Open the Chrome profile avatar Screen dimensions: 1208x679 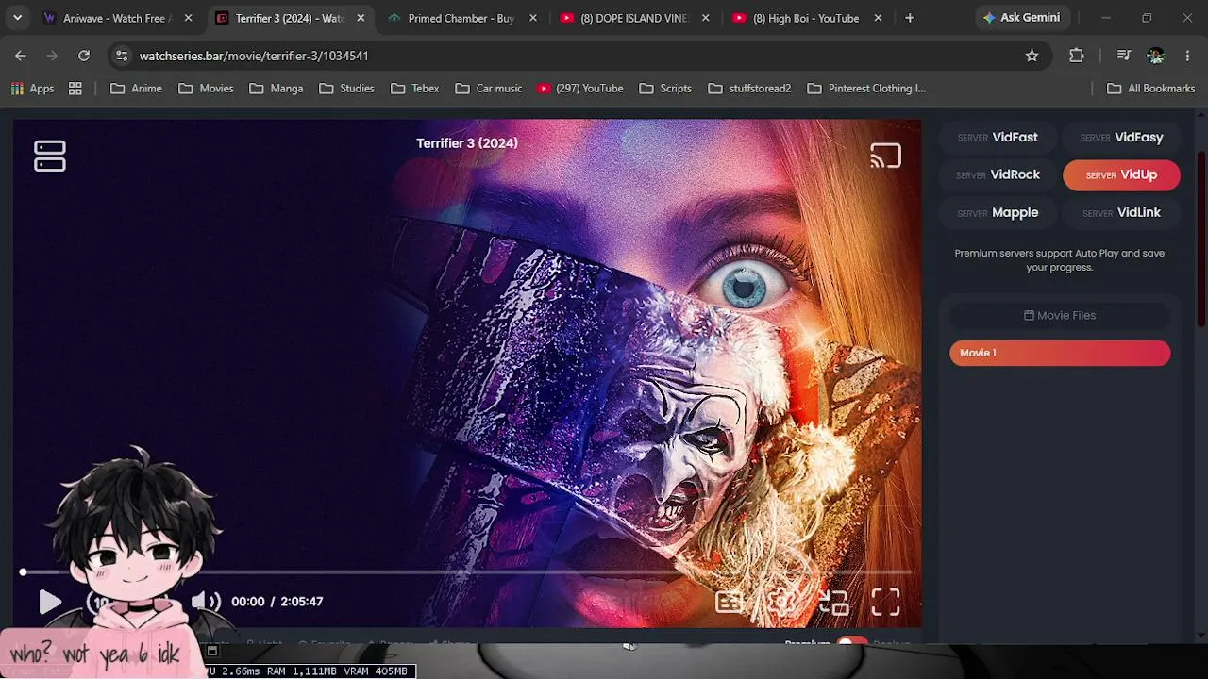pos(1156,56)
